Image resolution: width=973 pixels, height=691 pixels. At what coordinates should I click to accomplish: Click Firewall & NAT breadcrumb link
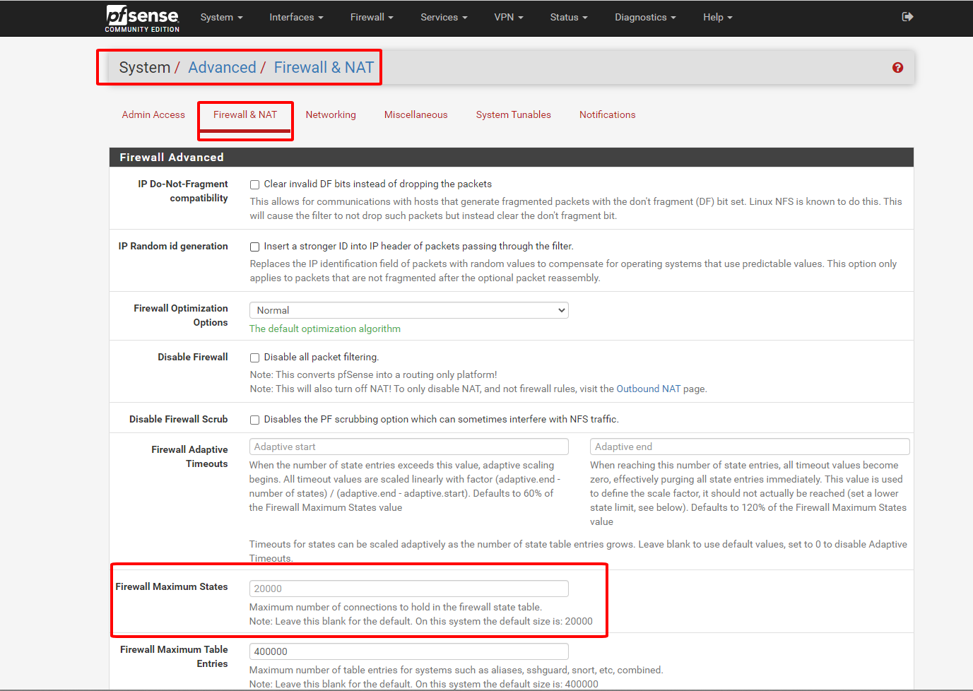tap(324, 67)
